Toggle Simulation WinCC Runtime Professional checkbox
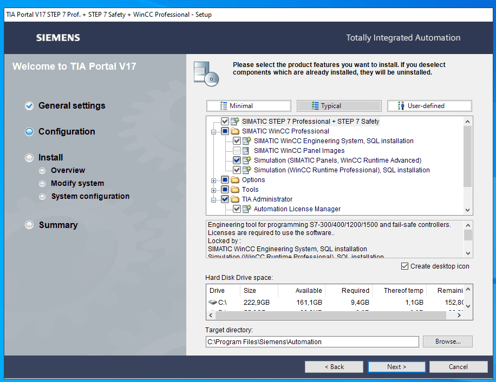This screenshot has width=496, height=382. point(237,170)
